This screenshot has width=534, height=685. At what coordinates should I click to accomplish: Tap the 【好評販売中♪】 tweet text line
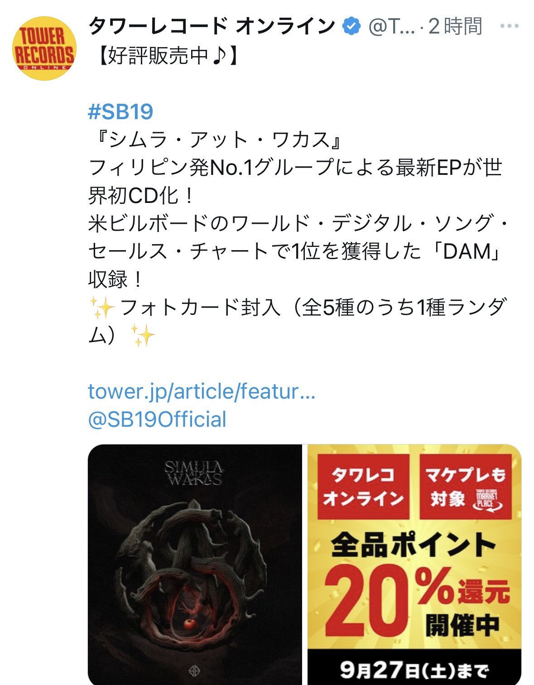click(x=167, y=55)
